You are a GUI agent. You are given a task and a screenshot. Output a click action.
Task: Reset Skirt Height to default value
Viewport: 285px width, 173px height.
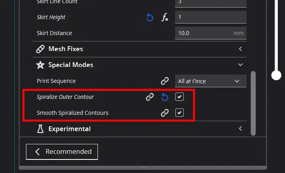click(149, 18)
